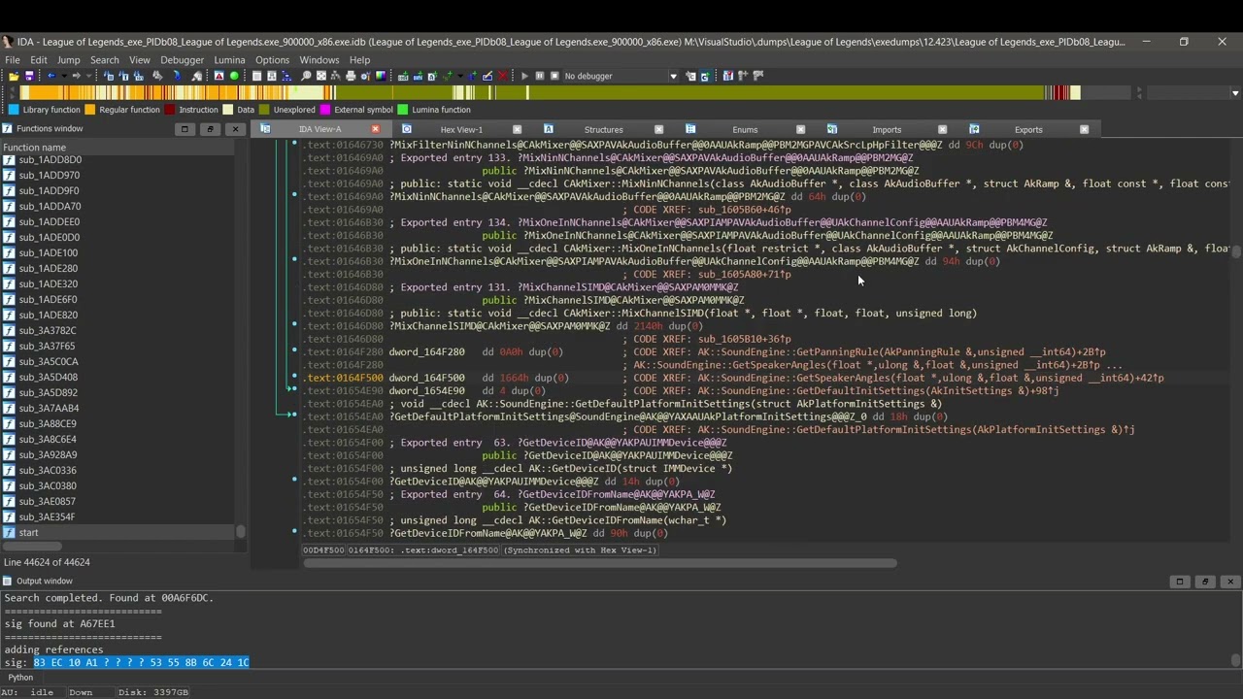
Task: Expand the back-arrow history dropdown
Action: point(64,76)
